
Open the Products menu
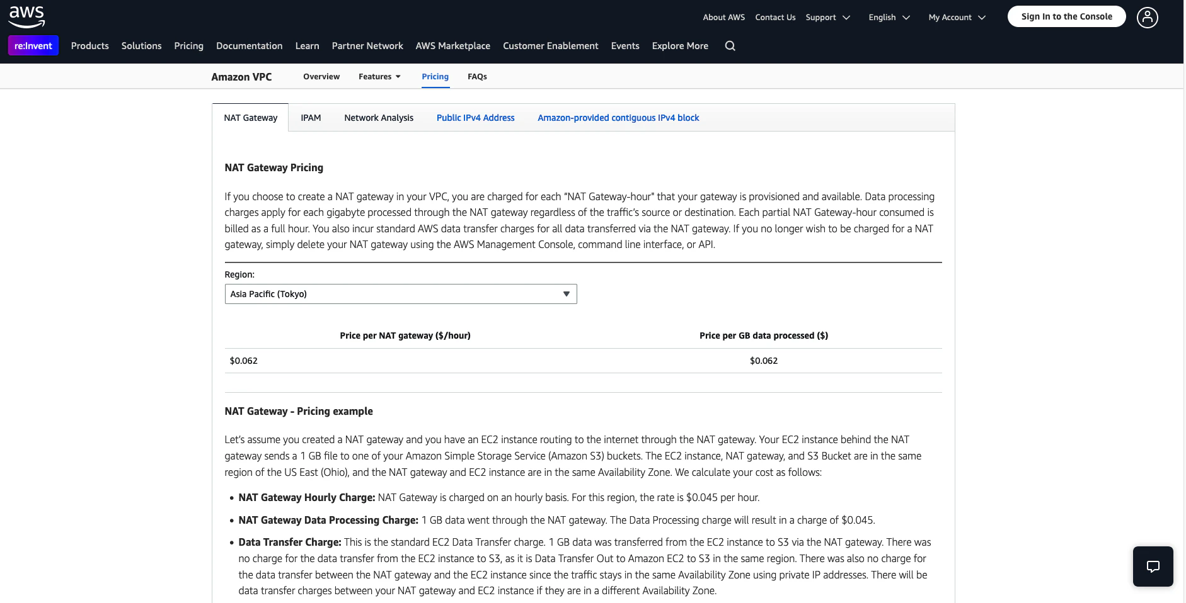90,46
